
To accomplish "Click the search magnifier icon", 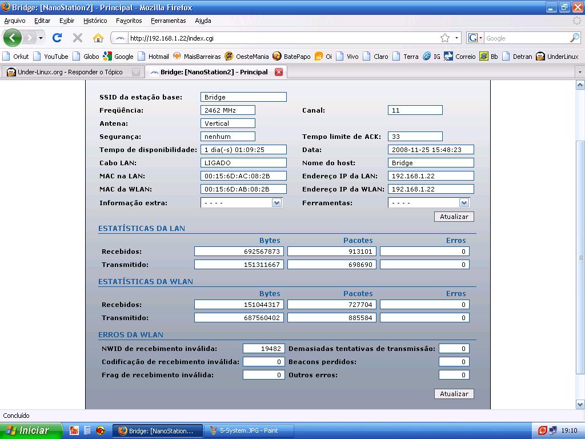I will 574,38.
